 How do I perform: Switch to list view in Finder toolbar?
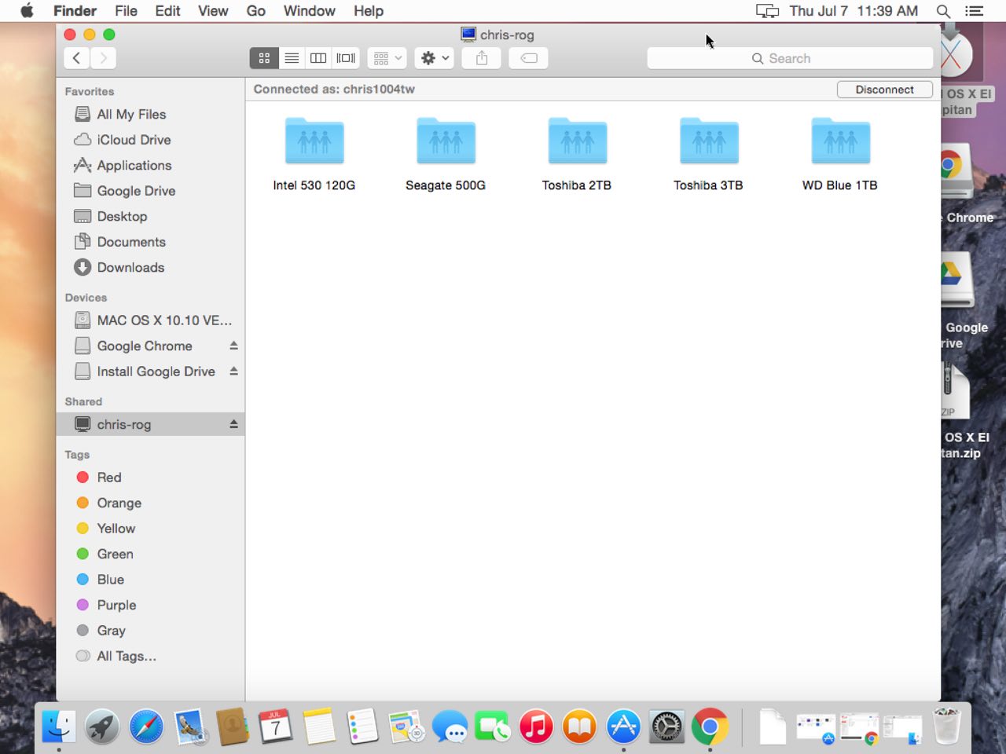[292, 58]
